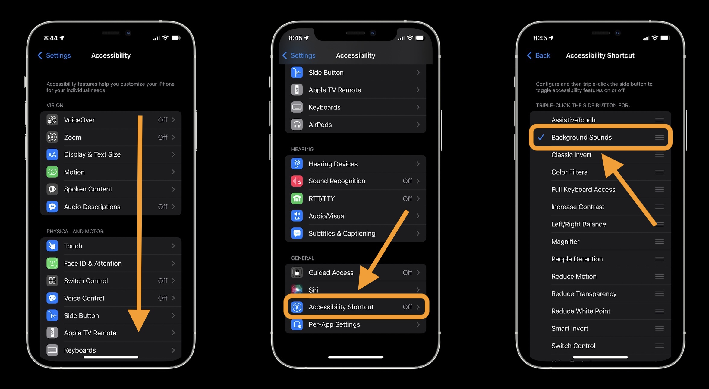709x389 pixels.
Task: Tap the Zoom accessibility icon
Action: pos(52,137)
